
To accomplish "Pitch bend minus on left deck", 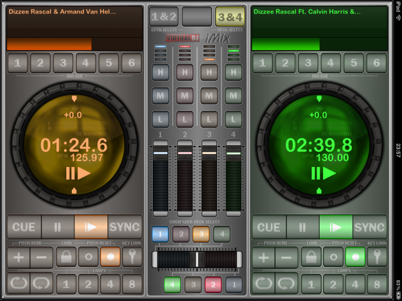I will (x=42, y=257).
